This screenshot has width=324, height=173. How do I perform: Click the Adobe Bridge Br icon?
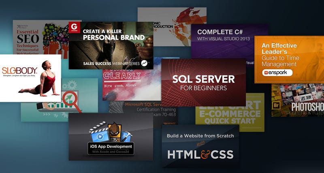(276, 105)
